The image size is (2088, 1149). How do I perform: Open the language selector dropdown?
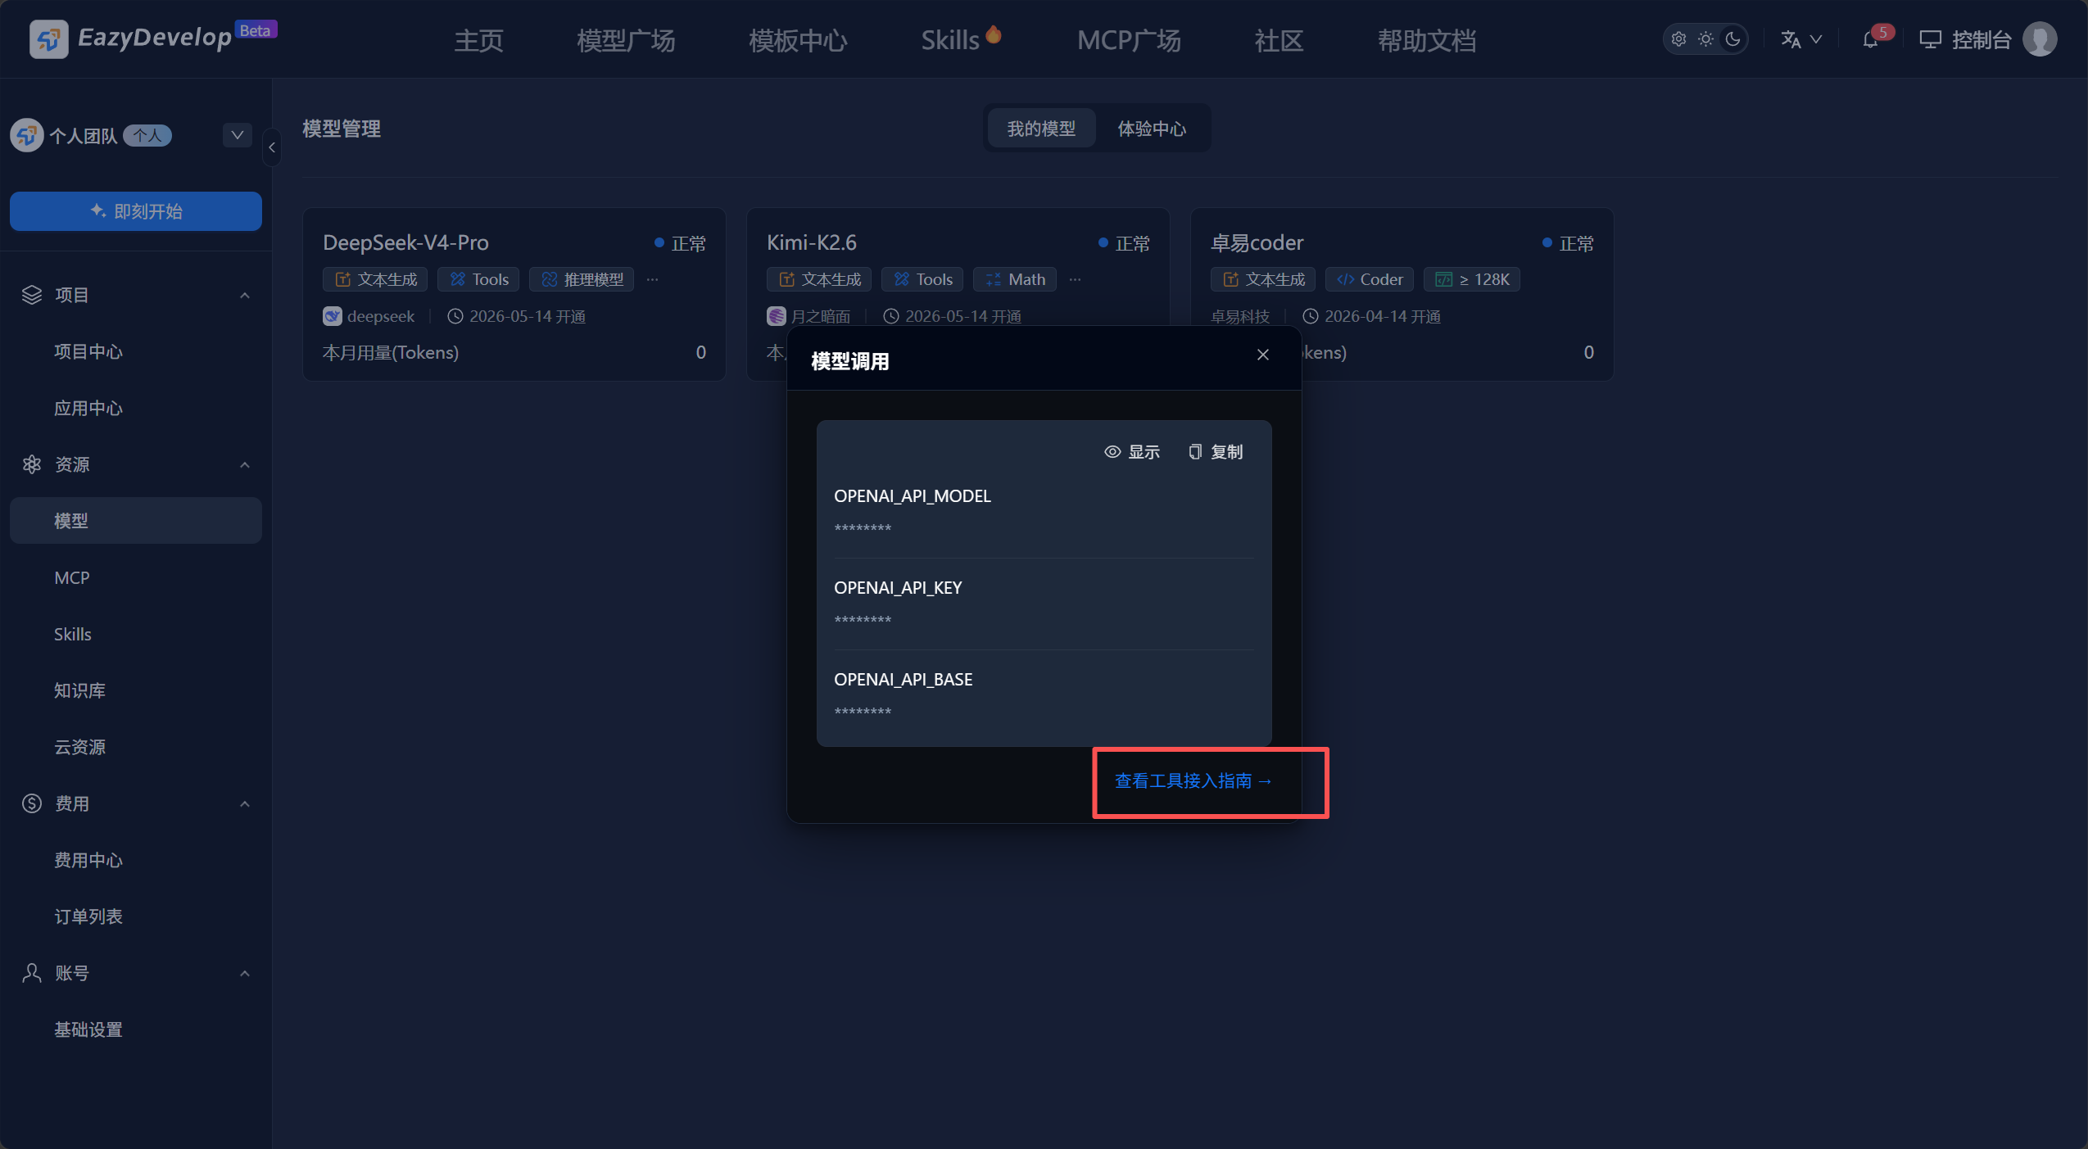click(1801, 39)
